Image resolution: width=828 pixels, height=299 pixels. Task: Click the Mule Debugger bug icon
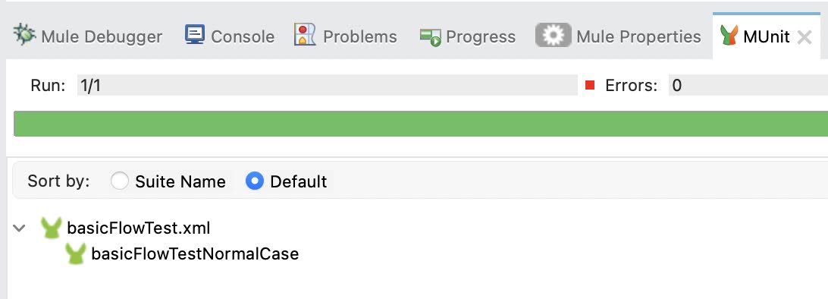(24, 36)
